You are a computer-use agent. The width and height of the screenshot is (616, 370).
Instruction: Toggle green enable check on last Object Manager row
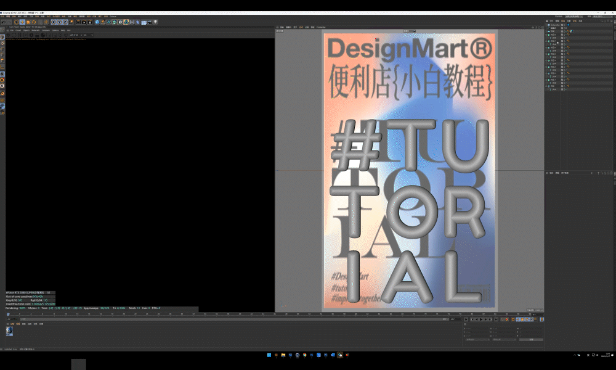(566, 89)
